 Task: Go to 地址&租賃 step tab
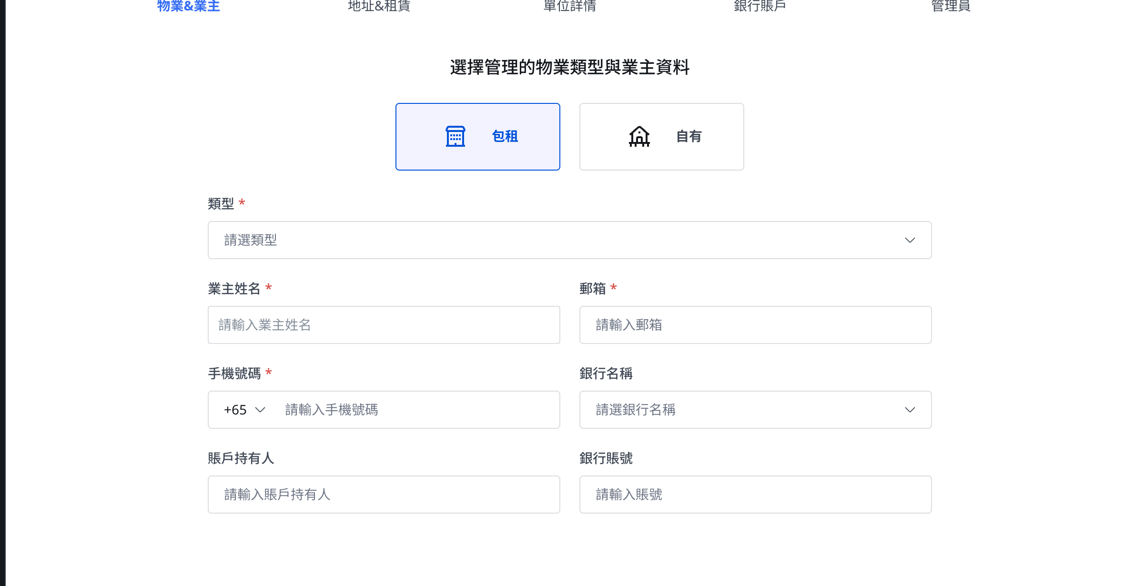(x=379, y=6)
